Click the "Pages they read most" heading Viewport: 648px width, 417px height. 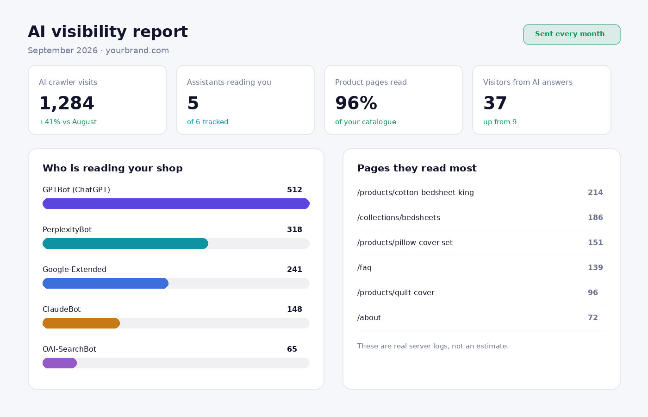(417, 168)
